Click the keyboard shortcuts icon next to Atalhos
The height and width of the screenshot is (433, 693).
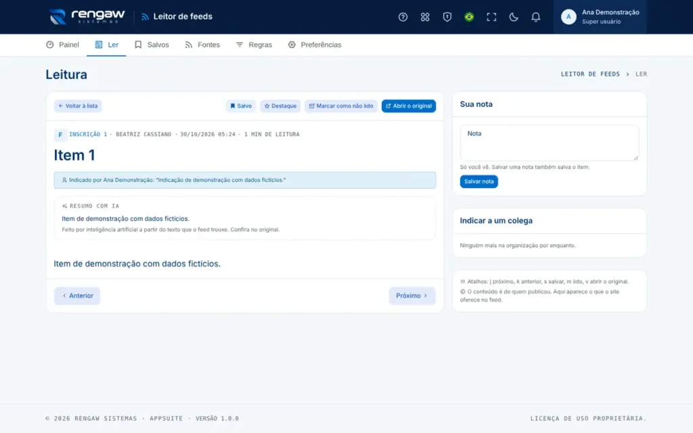pos(463,281)
